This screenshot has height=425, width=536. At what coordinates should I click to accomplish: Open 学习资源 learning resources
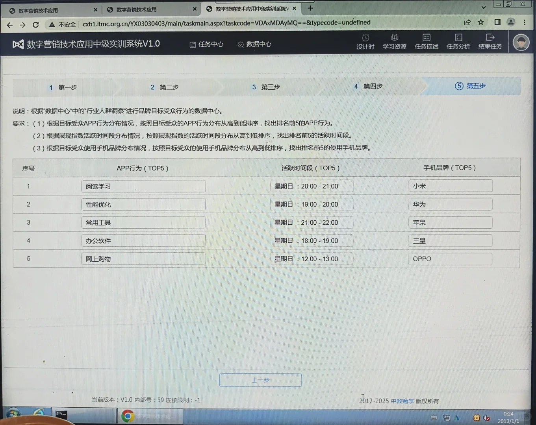(395, 42)
